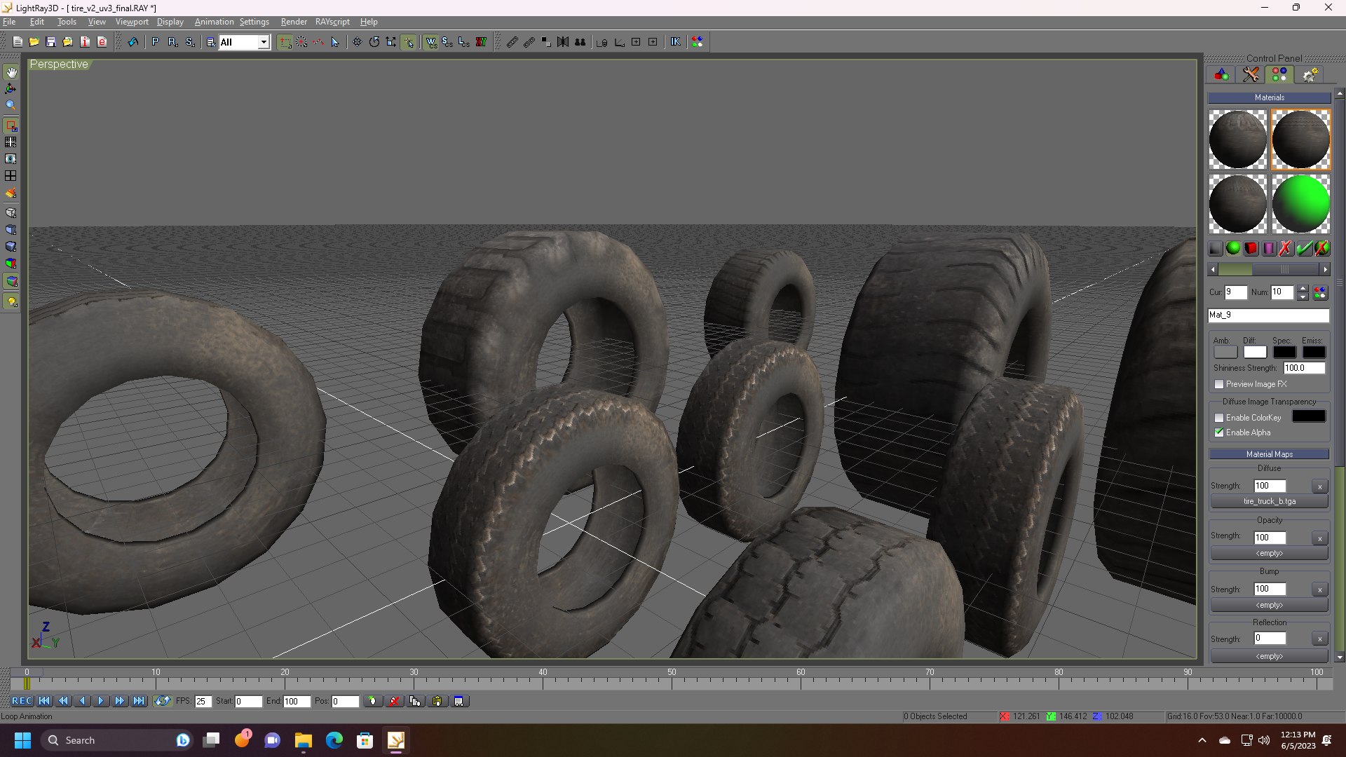The image size is (1346, 757).
Task: Click the Bump map <empty> button
Action: point(1269,605)
